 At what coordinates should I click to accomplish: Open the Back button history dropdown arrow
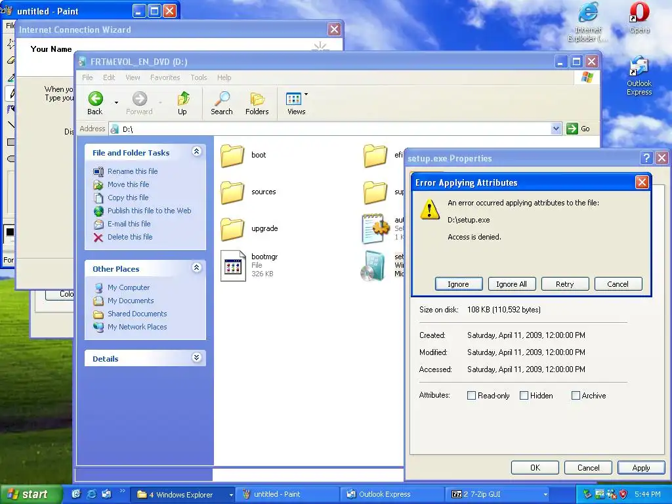(116, 103)
